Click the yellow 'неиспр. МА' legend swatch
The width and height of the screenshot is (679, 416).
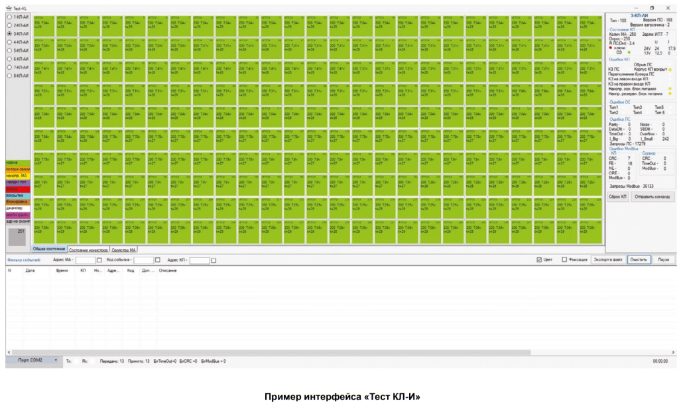(16, 176)
